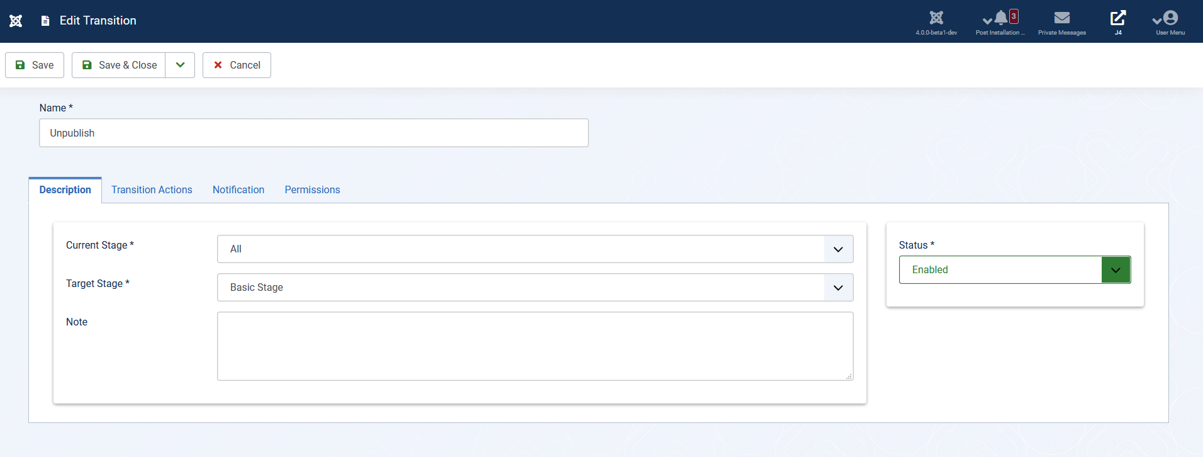Open the Joomla 4.0.0-beta1-dev version icon

click(x=936, y=18)
